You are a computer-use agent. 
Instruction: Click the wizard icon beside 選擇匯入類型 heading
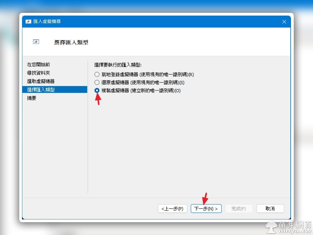coord(36,42)
